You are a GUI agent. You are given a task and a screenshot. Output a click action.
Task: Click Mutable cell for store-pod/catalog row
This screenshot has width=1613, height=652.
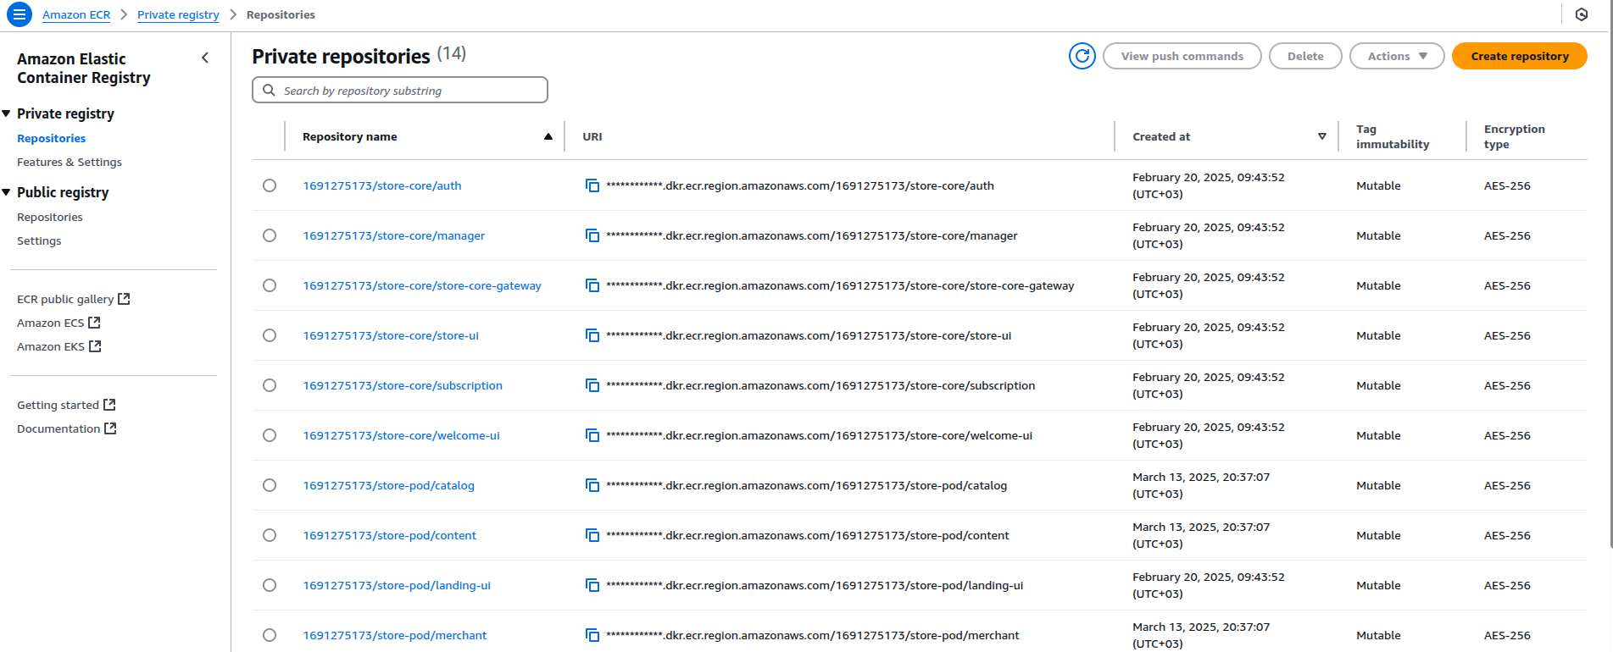coord(1378,485)
